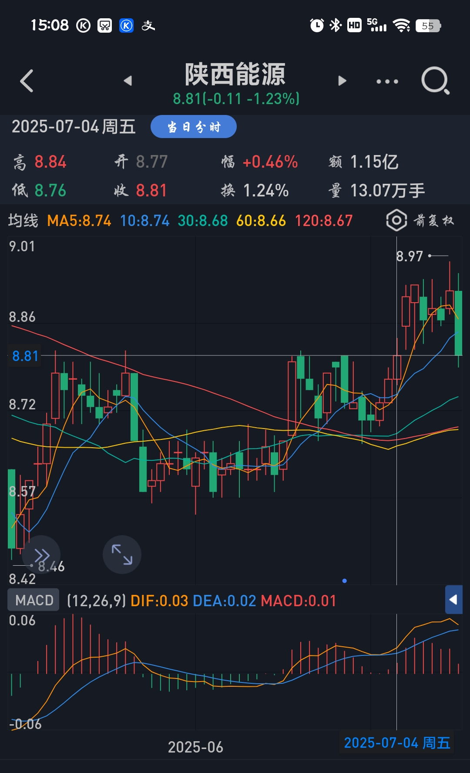Tap the close price 8.81 value
Viewport: 470px width, 773px height.
pyautogui.click(x=151, y=191)
